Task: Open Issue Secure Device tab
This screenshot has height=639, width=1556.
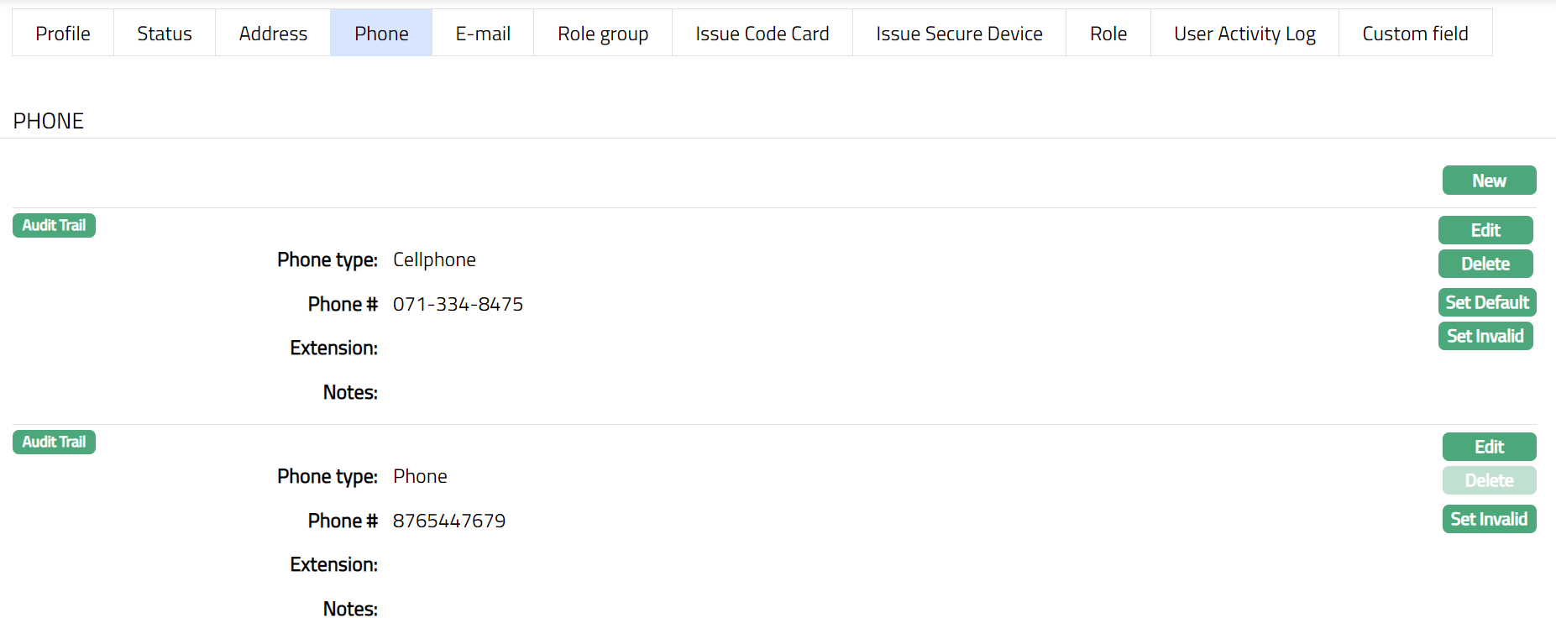Action: point(959,34)
